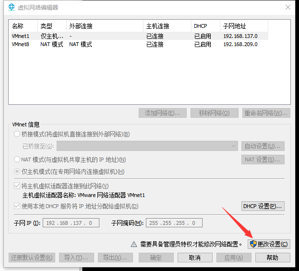Click 重命名网络(W) button
Screen dimensions: 299x271
(266, 113)
